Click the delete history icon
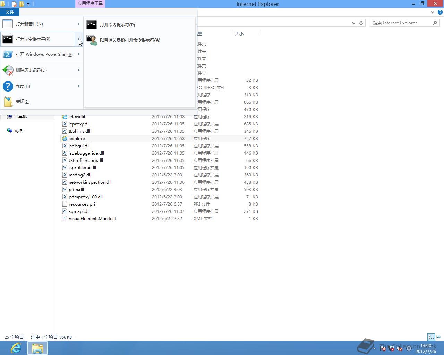This screenshot has height=355, width=444. click(8, 70)
